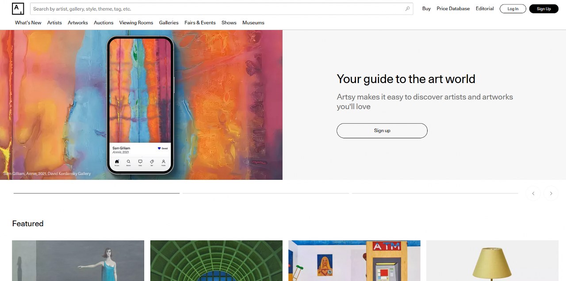Image resolution: width=566 pixels, height=281 pixels.
Task: Open featured thumbnail with ATM painting
Action: click(x=354, y=261)
